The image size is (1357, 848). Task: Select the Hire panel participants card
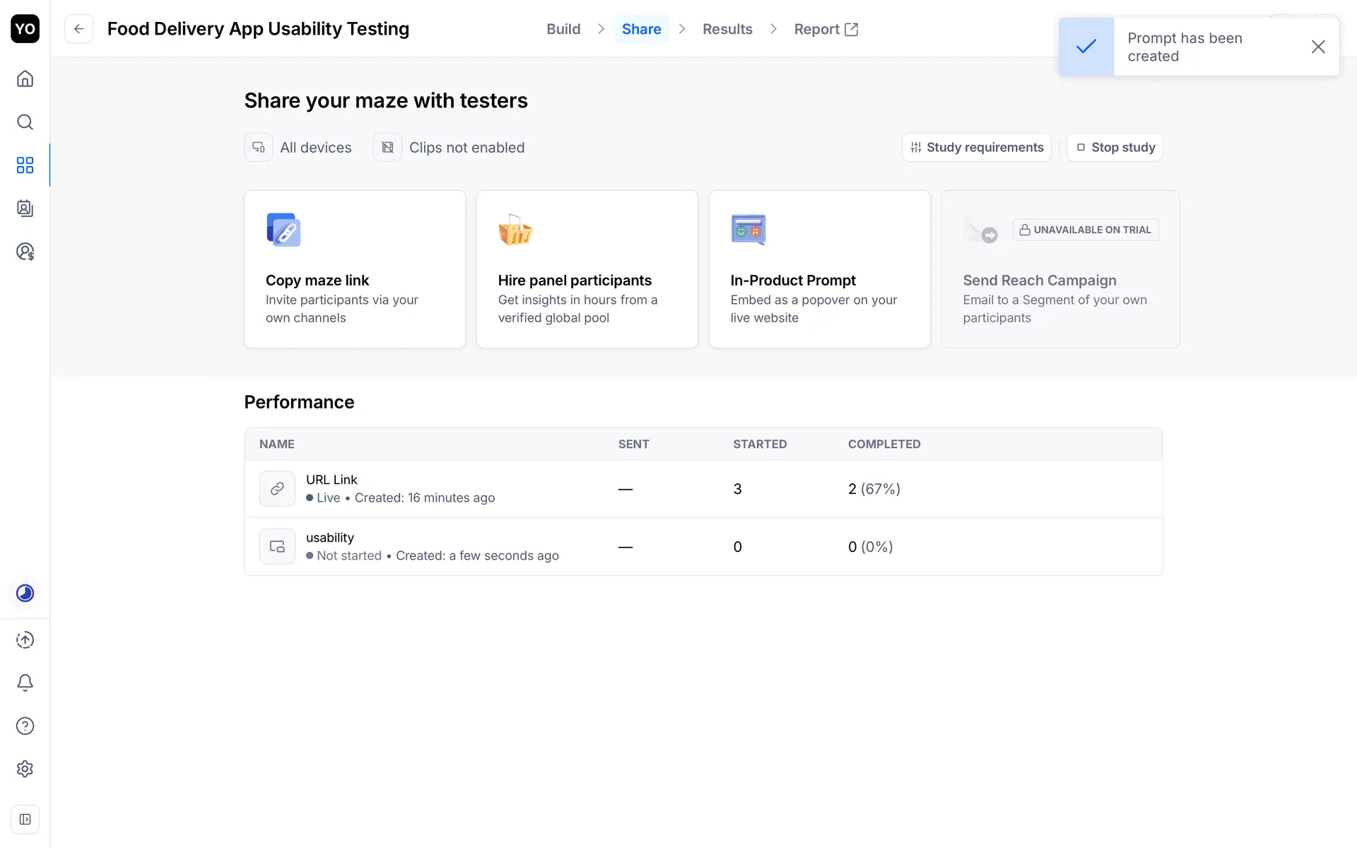pos(587,269)
